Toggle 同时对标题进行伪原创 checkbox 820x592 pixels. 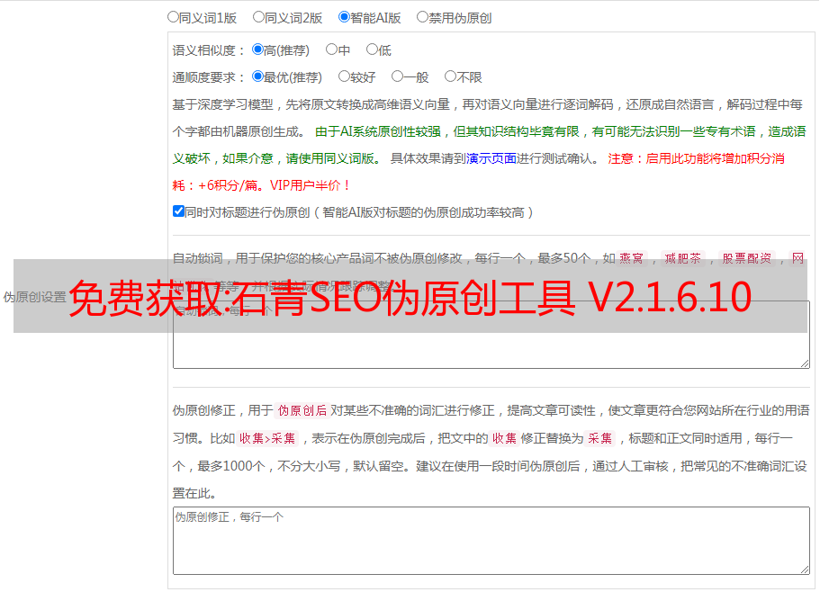(x=178, y=211)
